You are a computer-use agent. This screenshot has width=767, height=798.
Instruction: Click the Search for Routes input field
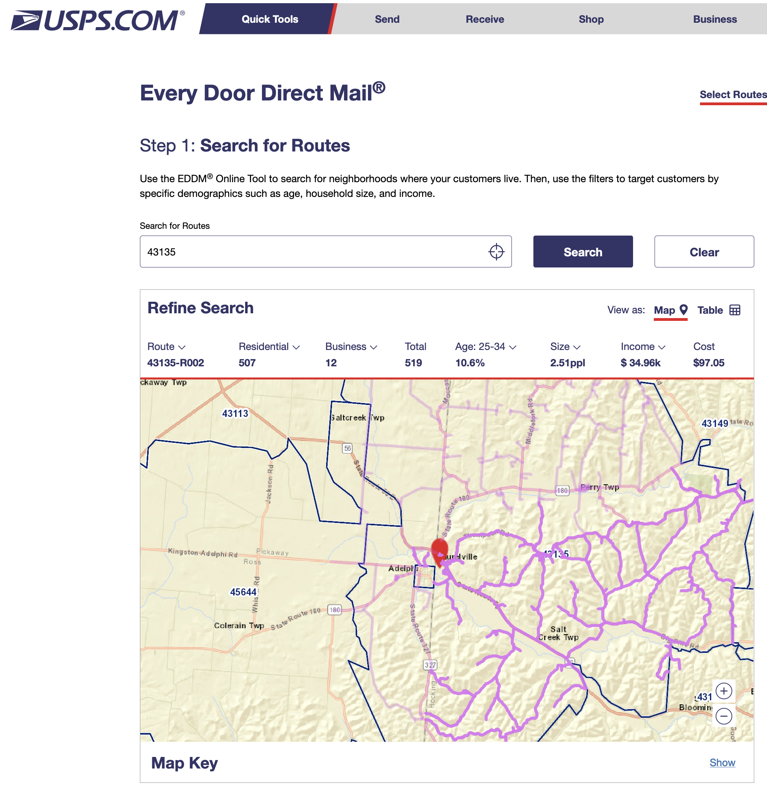pyautogui.click(x=313, y=252)
